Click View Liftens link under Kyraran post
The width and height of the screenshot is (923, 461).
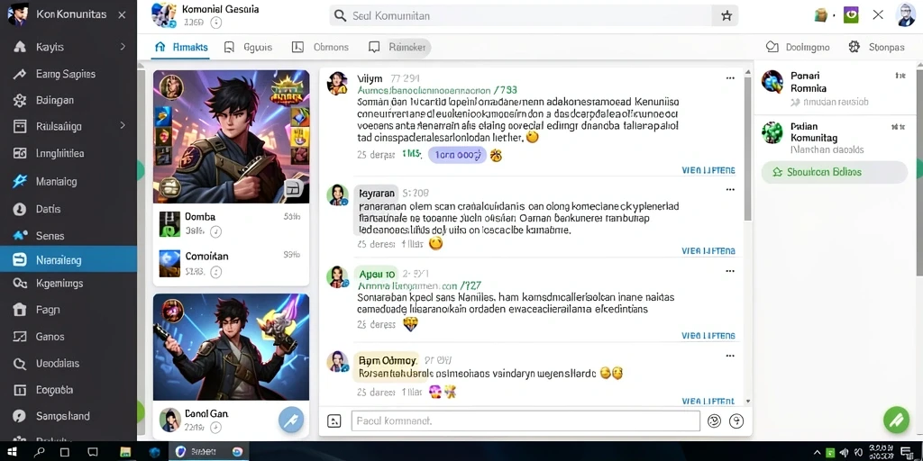708,251
